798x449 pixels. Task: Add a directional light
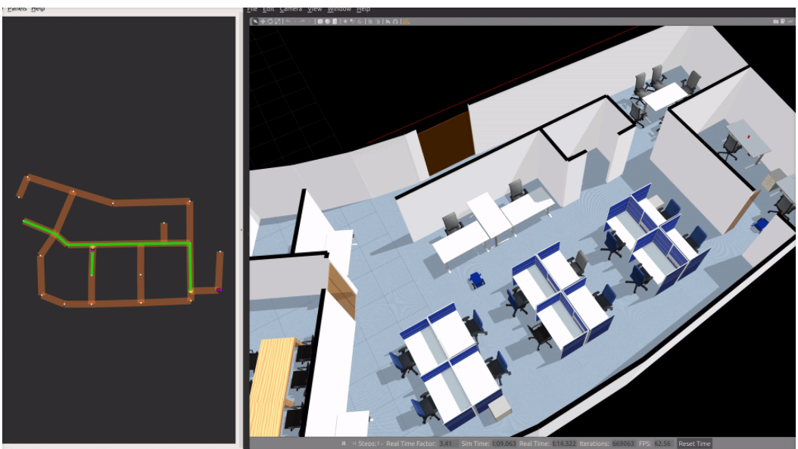(x=360, y=21)
